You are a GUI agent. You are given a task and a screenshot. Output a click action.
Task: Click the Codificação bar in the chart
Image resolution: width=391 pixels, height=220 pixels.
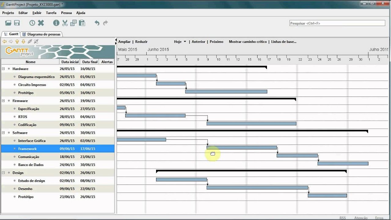coord(251,123)
